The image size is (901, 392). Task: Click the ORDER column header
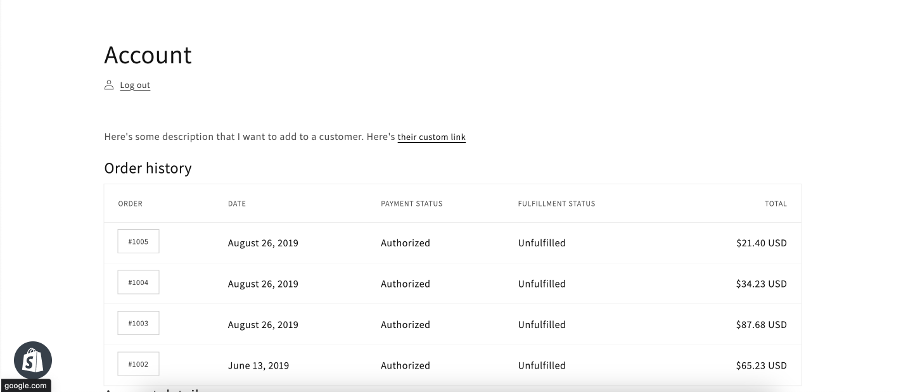(x=131, y=204)
